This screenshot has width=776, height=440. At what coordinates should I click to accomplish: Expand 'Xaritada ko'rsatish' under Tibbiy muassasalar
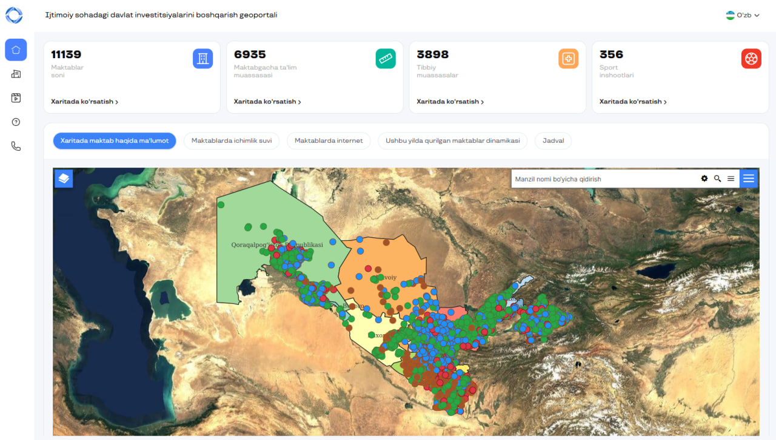[x=450, y=102]
